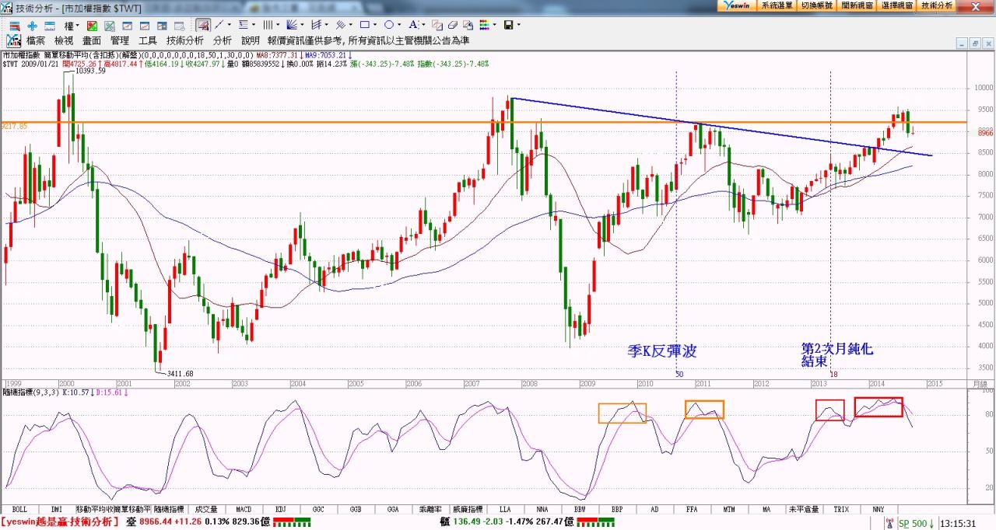The height and width of the screenshot is (530, 996).
Task: Switch to the MACD indicator tab
Action: (243, 509)
